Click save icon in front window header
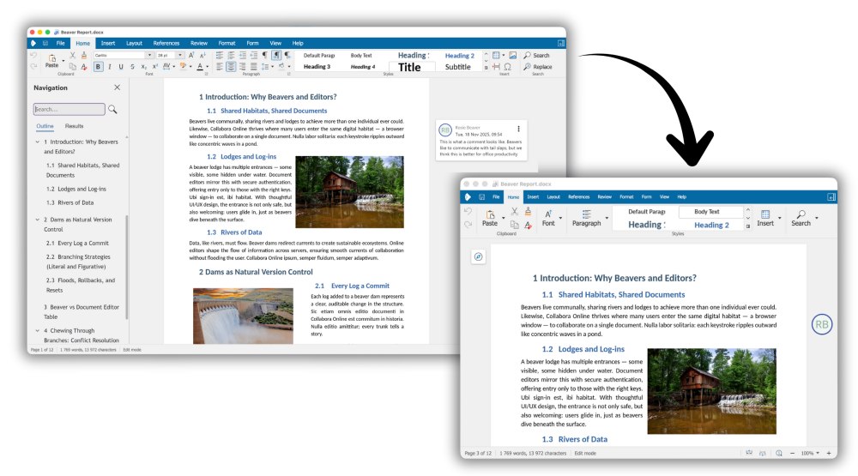858x476 pixels. click(x=481, y=197)
